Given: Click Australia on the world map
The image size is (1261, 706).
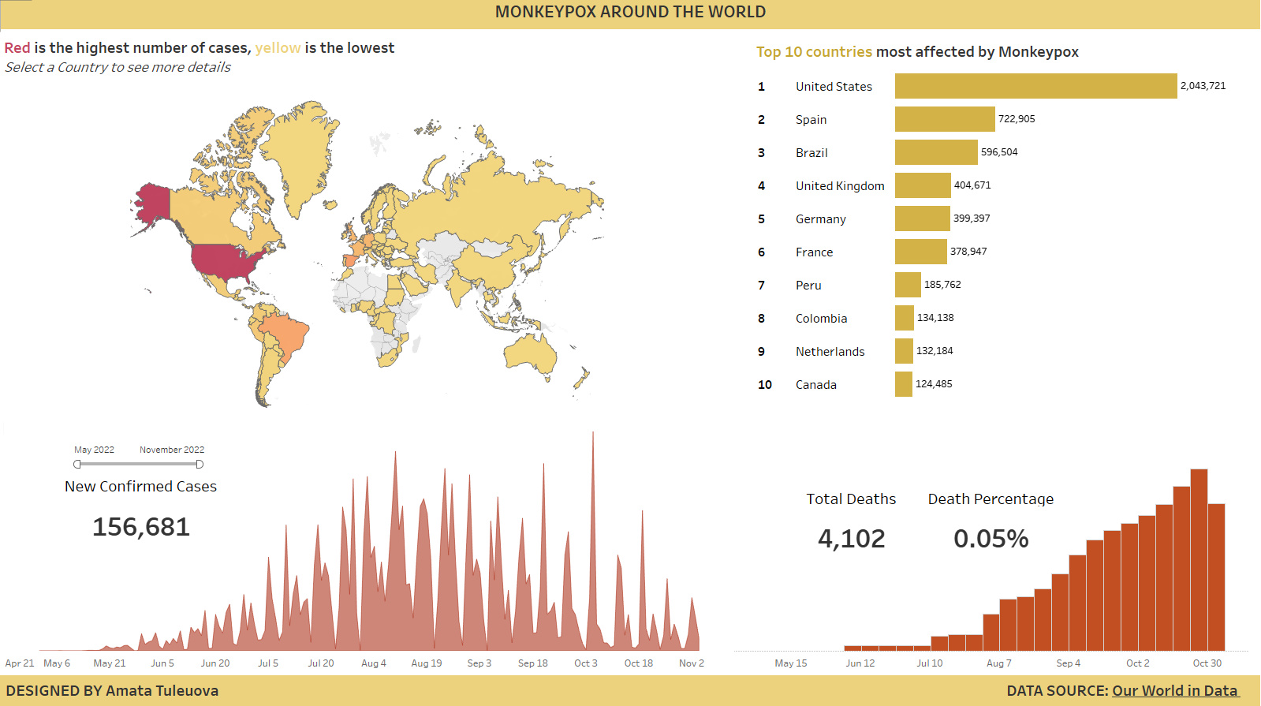Looking at the screenshot, I should 530,353.
